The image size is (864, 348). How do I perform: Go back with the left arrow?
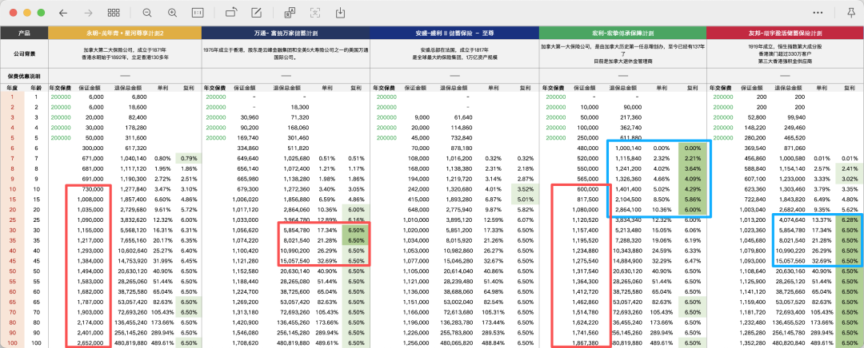click(63, 13)
